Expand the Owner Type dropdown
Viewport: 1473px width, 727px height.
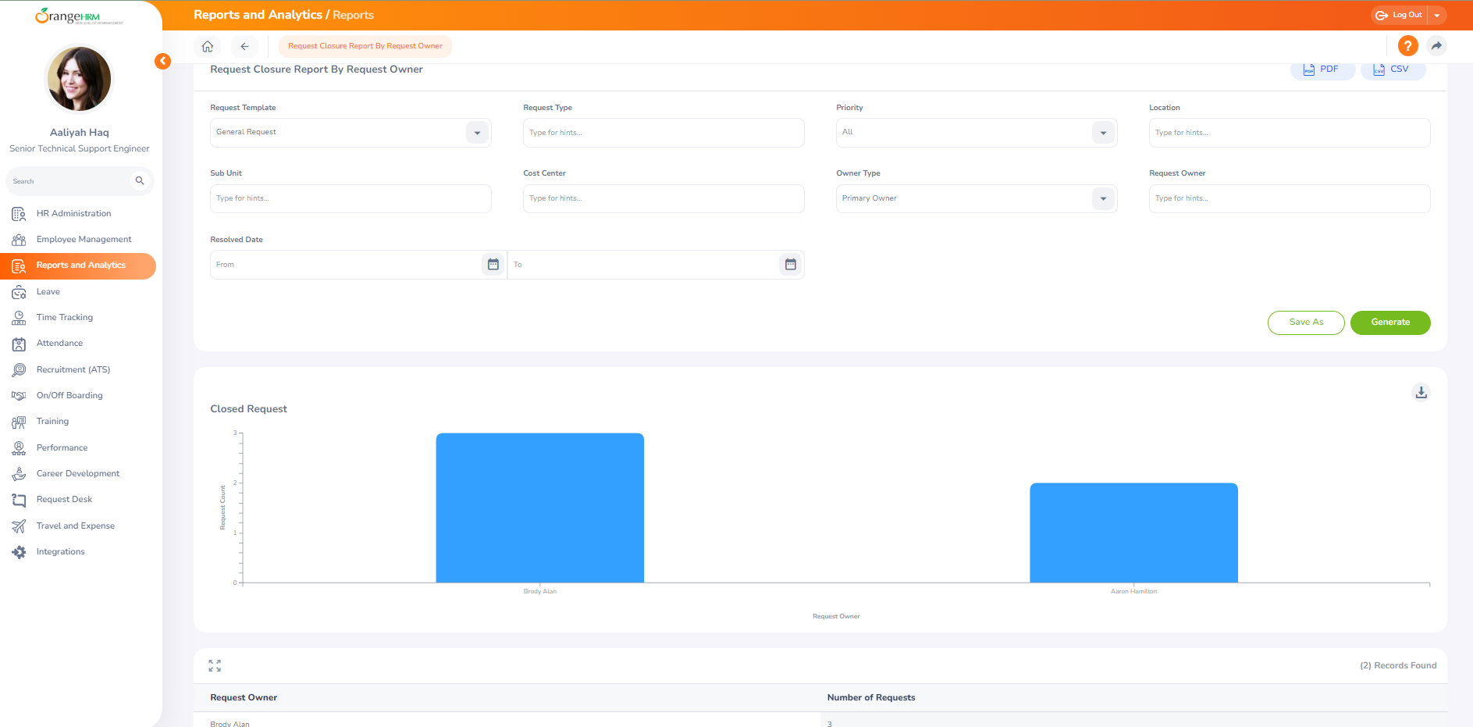[1103, 198]
